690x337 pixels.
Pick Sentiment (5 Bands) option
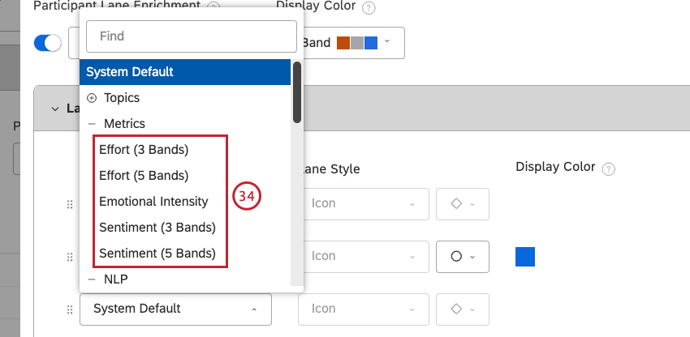tap(157, 254)
